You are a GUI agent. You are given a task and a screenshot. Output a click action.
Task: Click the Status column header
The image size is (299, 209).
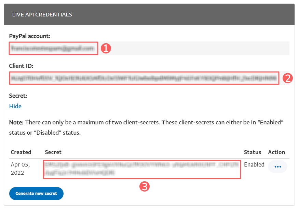[253, 152]
